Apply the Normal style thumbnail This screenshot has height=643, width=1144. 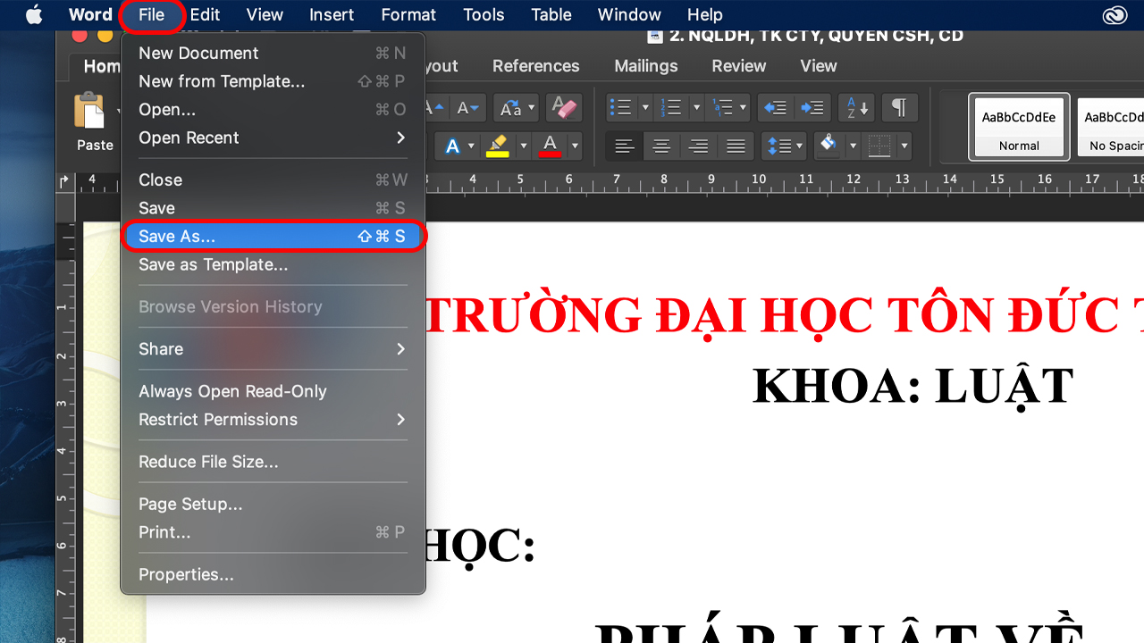pyautogui.click(x=1019, y=127)
